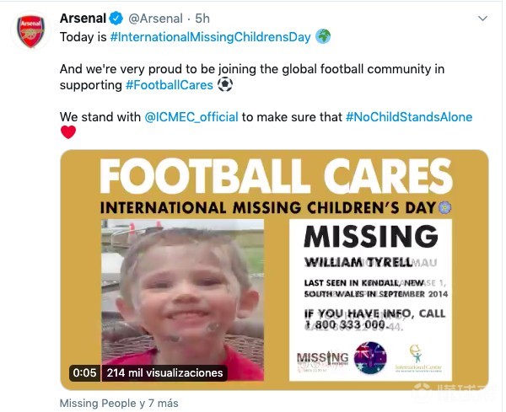Open the Arsenal account name link
This screenshot has height=412, width=506.
pyautogui.click(x=82, y=19)
